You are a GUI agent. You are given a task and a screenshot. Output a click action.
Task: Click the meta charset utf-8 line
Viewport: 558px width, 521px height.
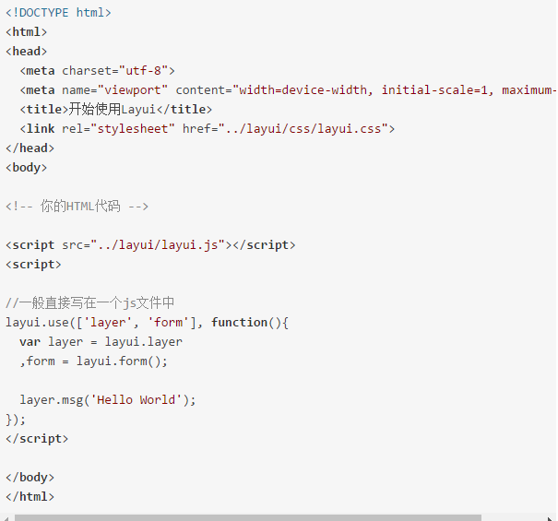(x=97, y=71)
